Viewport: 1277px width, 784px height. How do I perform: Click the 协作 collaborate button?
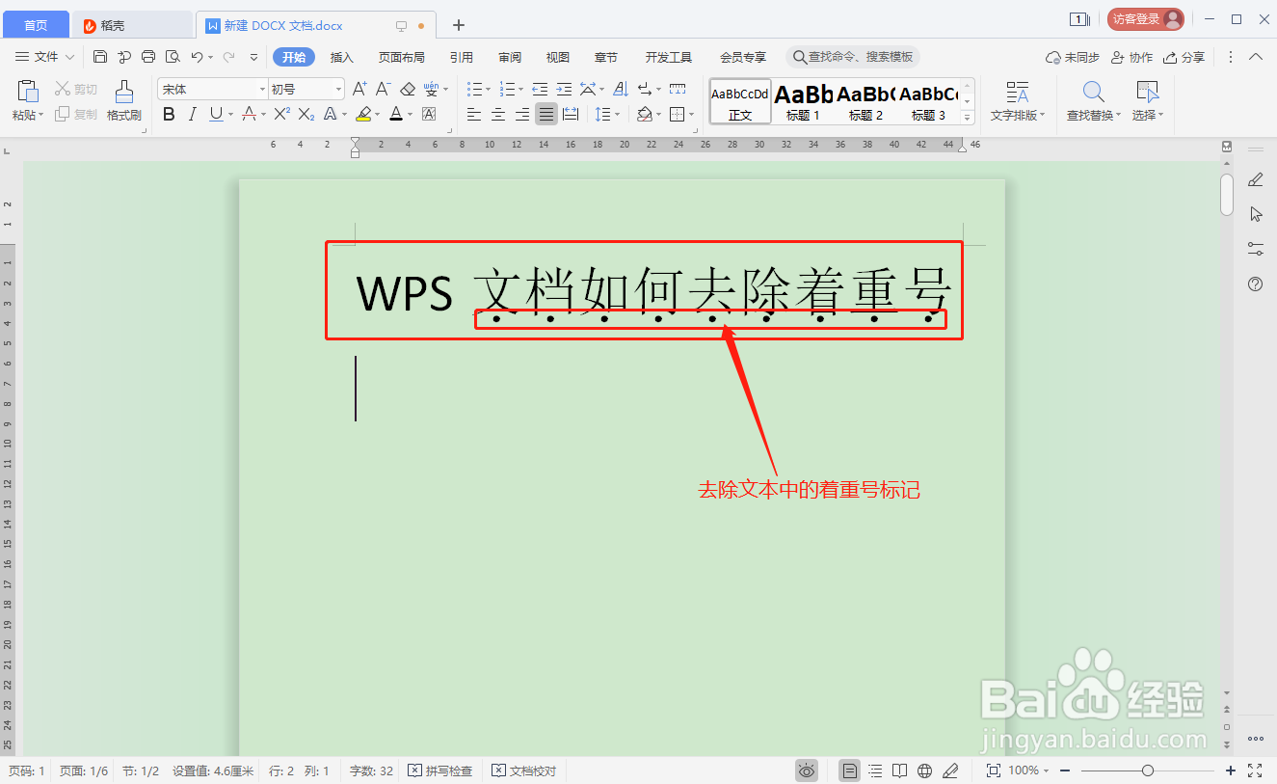coord(1132,57)
